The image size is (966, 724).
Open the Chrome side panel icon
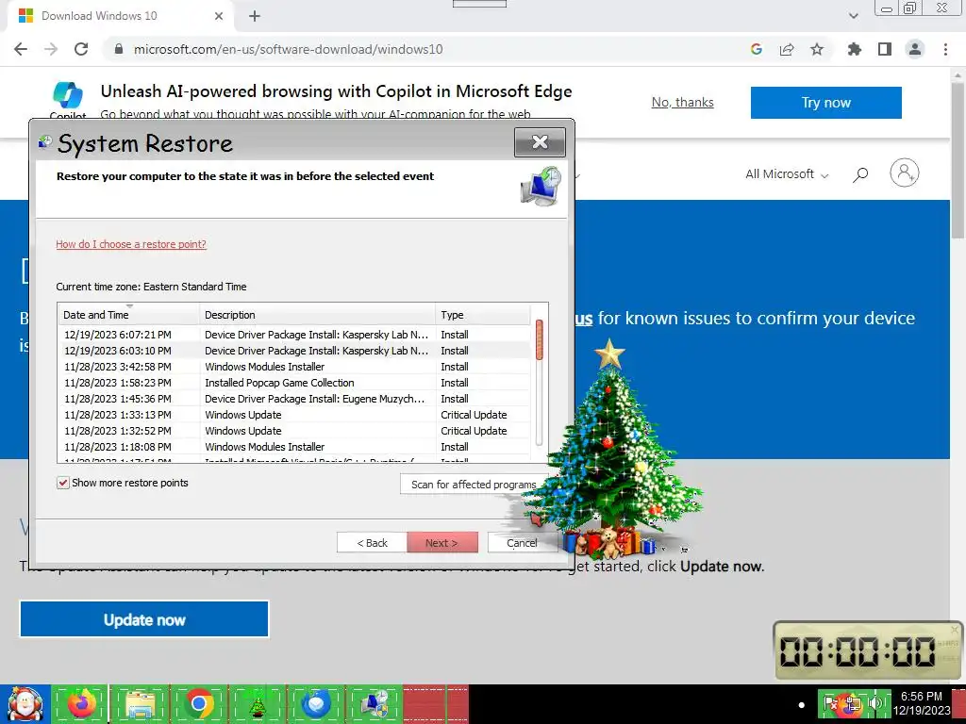885,49
